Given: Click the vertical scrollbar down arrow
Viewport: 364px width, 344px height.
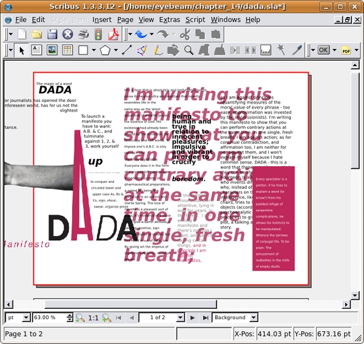Looking at the screenshot, I should click(x=355, y=295).
